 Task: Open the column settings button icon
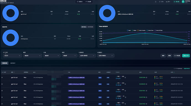pyautogui.click(x=175, y=56)
